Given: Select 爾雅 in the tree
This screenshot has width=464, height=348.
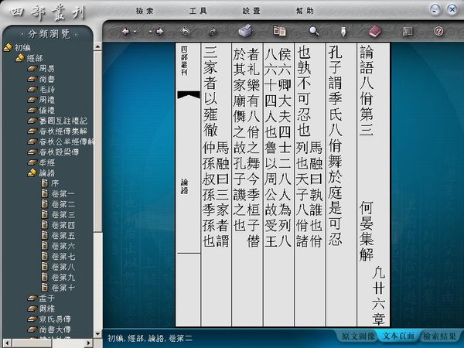Looking at the screenshot, I should [46, 309].
